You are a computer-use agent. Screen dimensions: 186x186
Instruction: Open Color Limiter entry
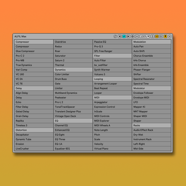(73, 74)
